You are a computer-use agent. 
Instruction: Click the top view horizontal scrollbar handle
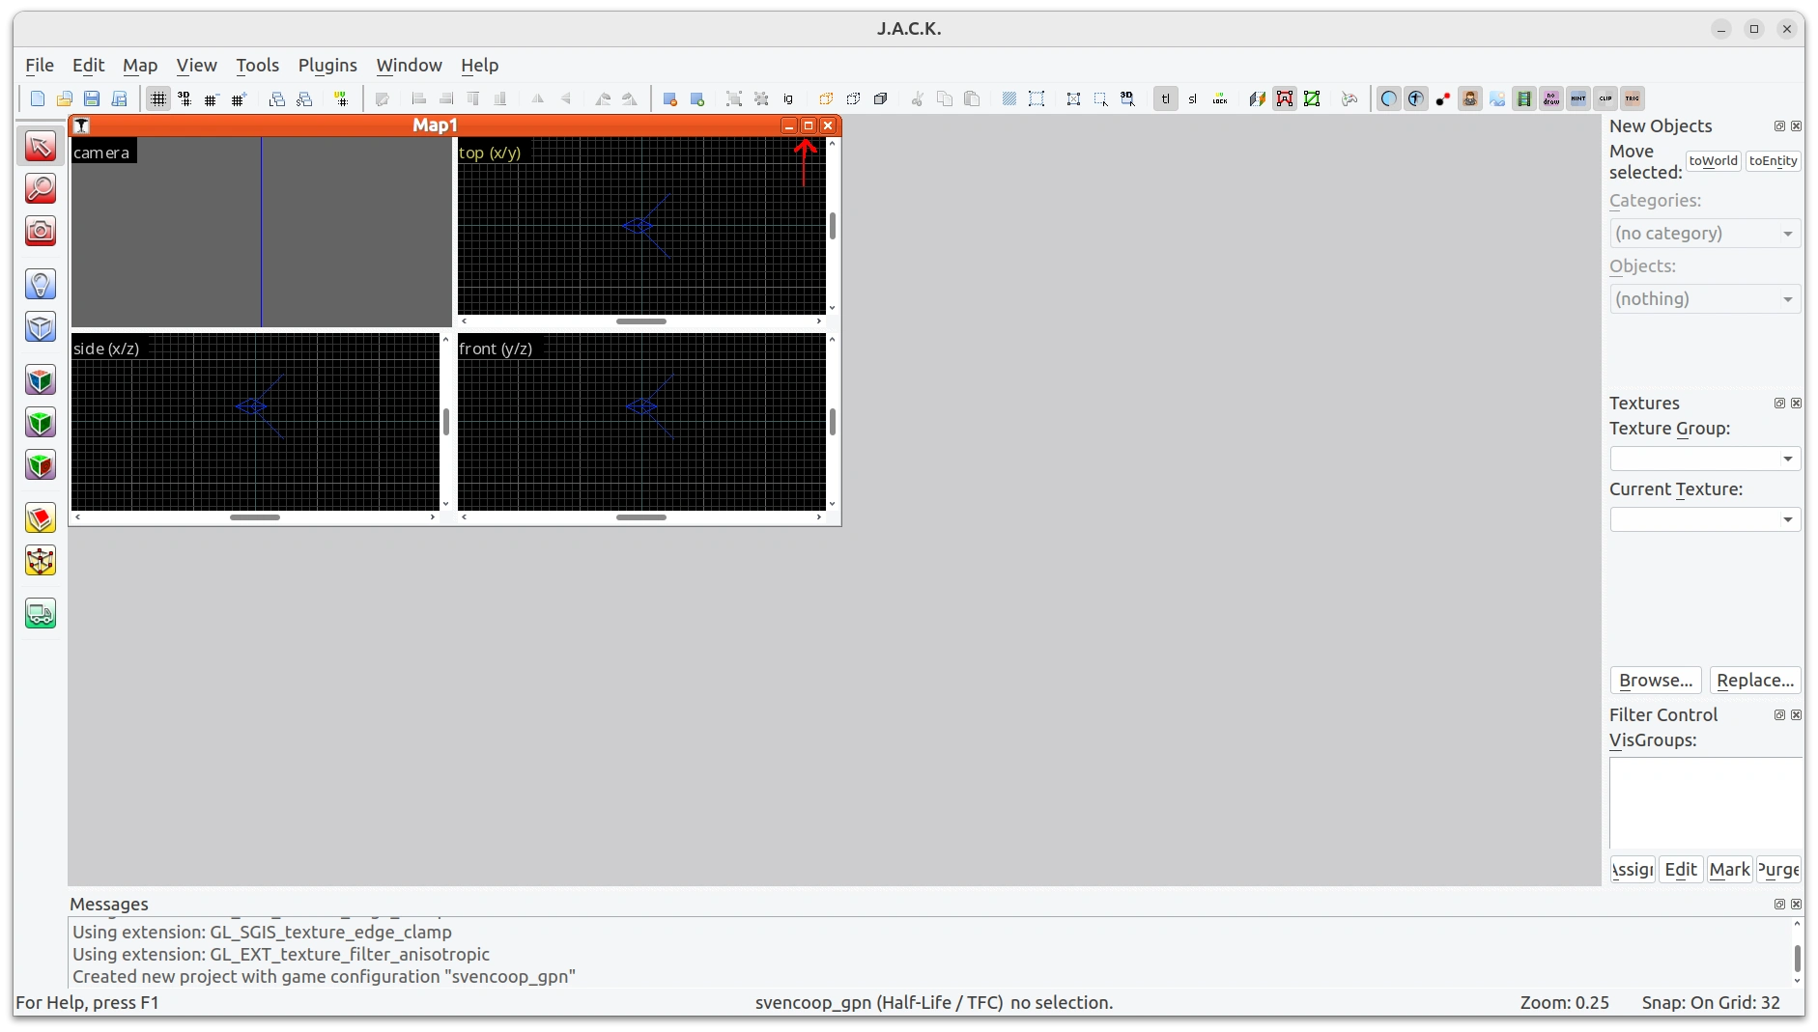(641, 321)
